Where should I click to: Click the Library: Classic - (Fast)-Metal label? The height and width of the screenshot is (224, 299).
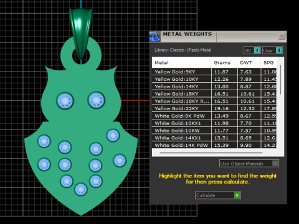pyautogui.click(x=183, y=50)
